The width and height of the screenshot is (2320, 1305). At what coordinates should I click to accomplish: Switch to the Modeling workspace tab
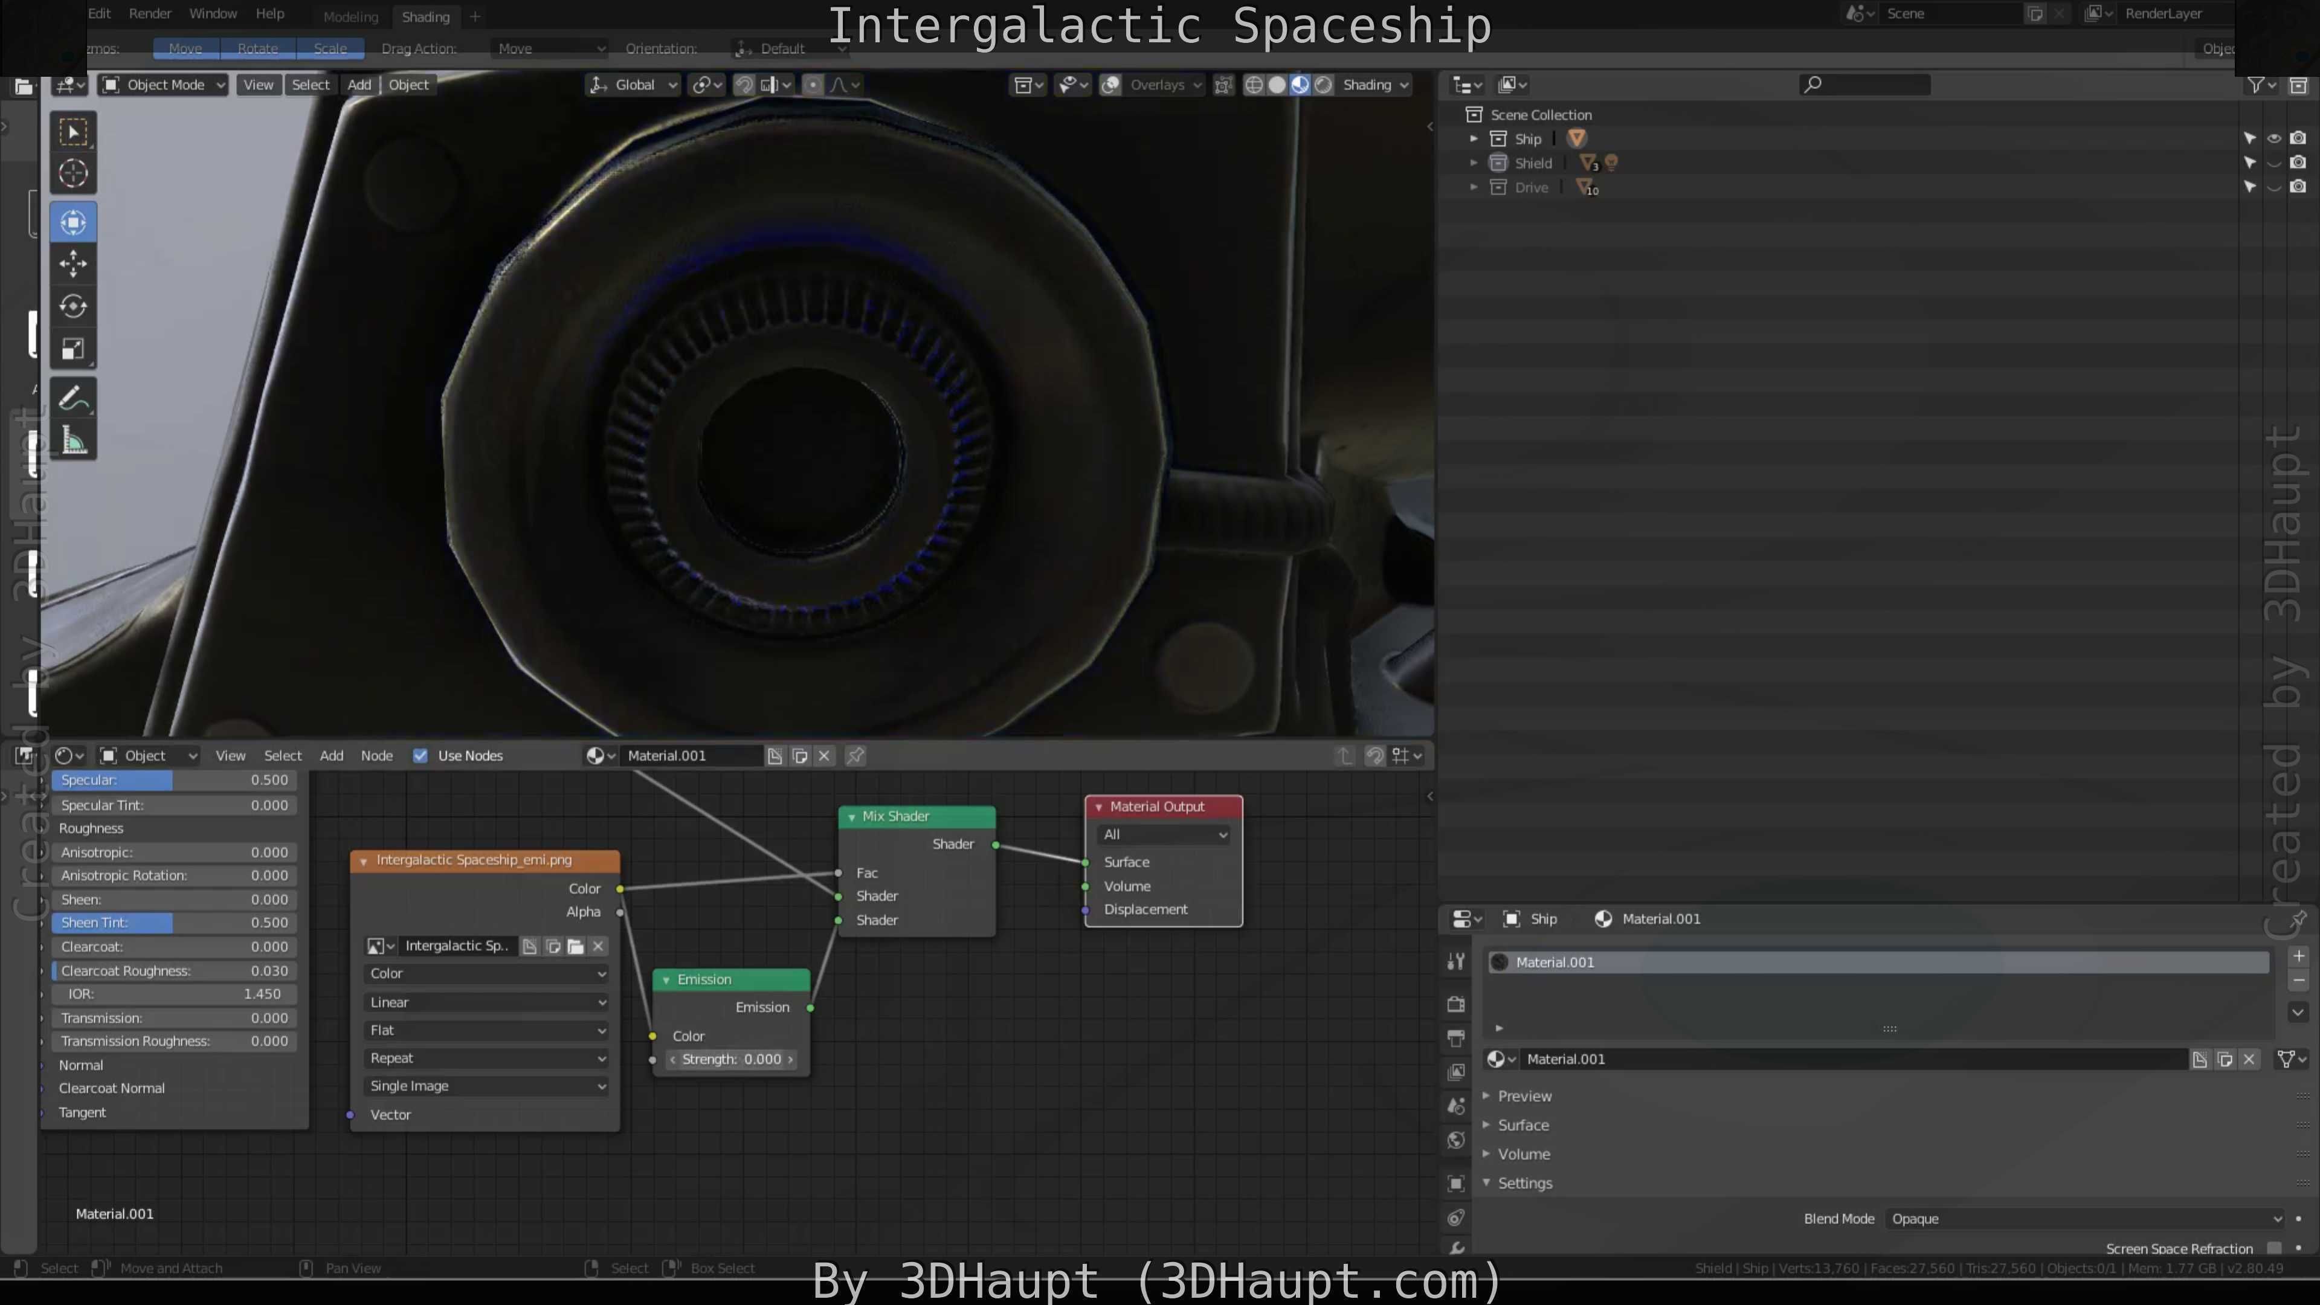[x=350, y=16]
